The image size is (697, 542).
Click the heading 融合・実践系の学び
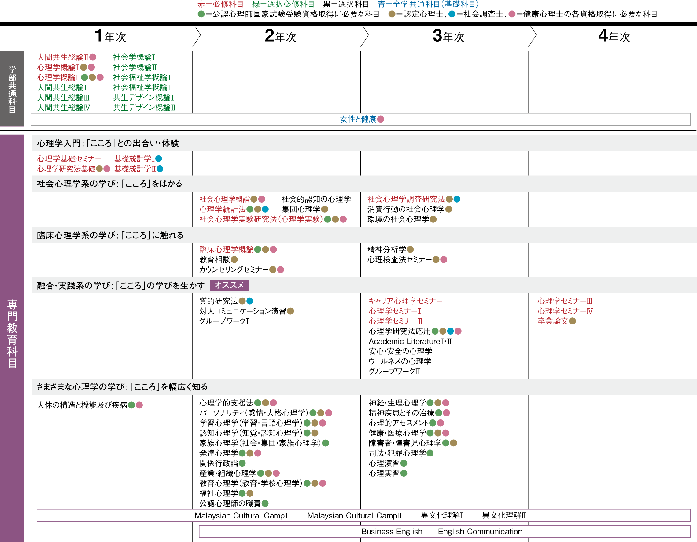pos(121,286)
